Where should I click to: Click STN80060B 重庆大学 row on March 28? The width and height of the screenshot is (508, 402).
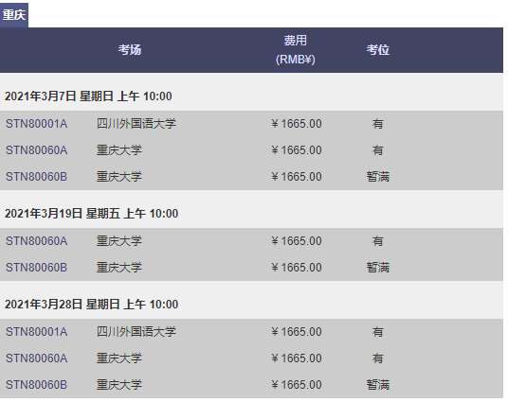tap(251, 385)
